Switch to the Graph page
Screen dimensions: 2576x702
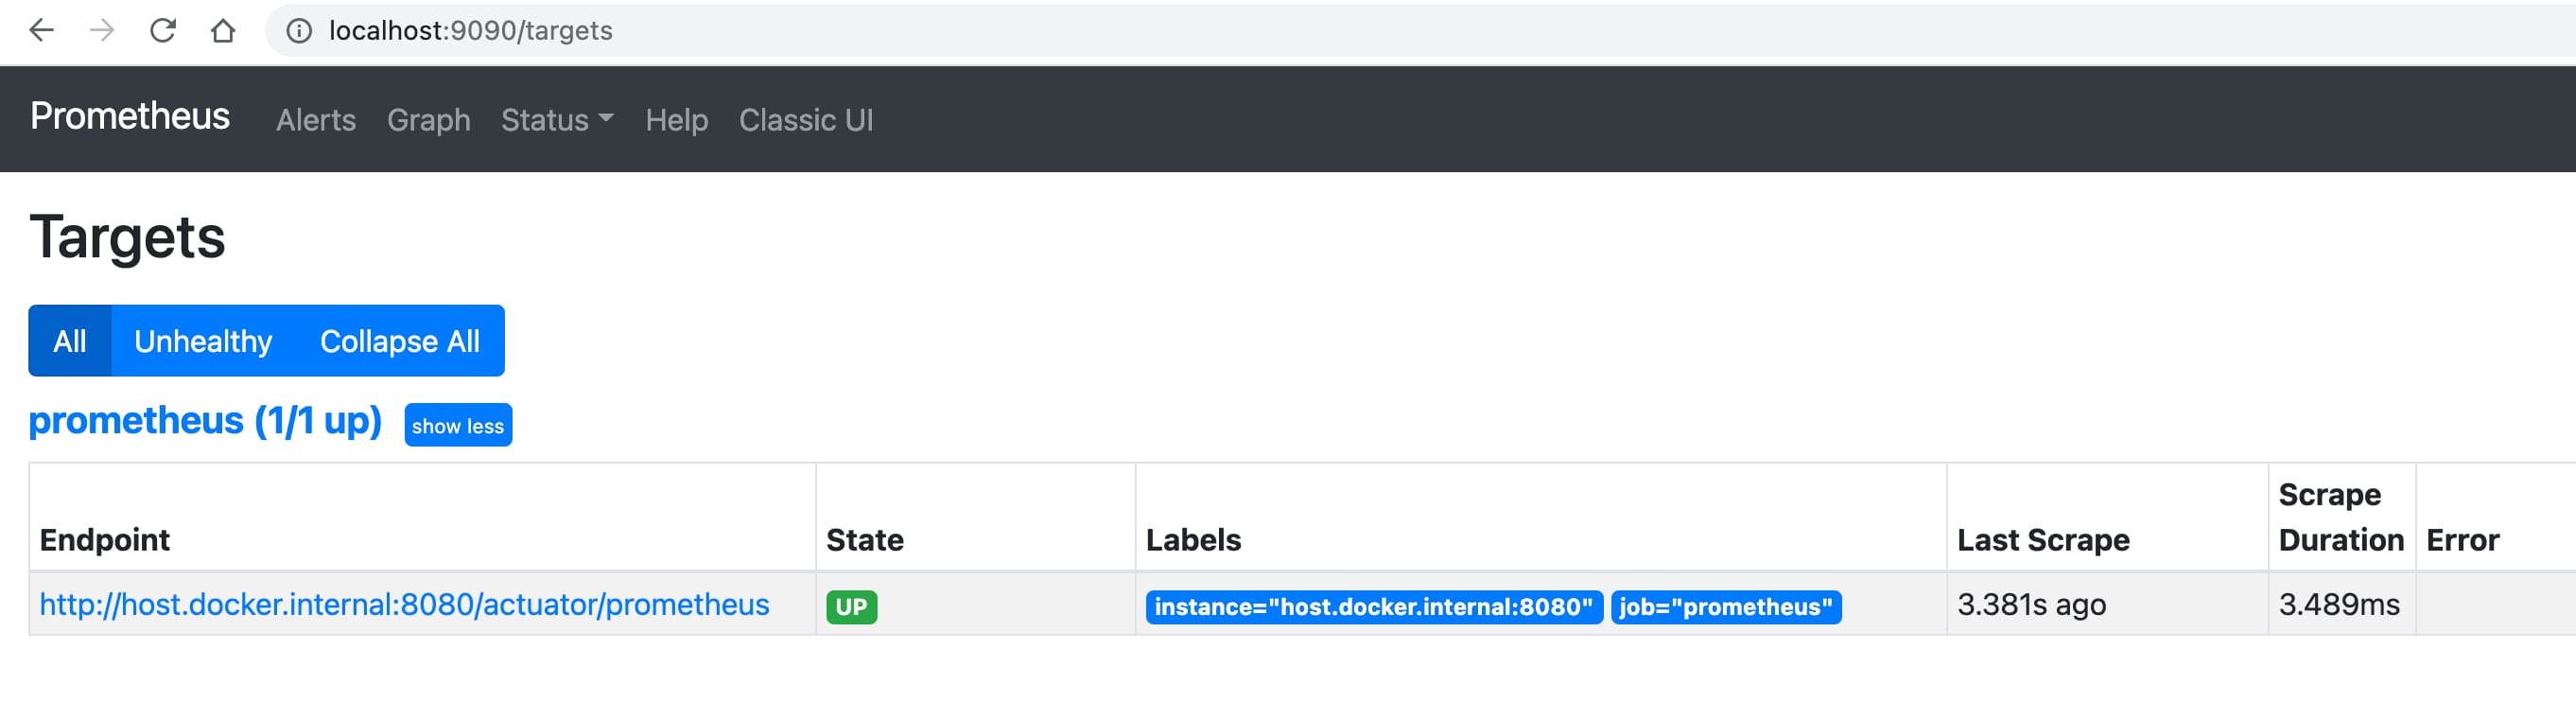click(428, 120)
